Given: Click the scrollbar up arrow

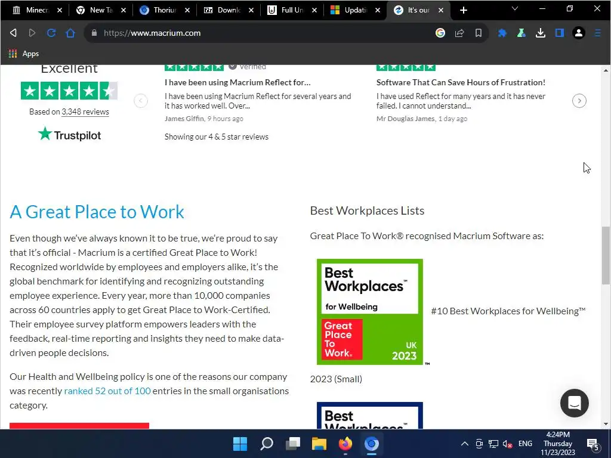Looking at the screenshot, I should 606,70.
